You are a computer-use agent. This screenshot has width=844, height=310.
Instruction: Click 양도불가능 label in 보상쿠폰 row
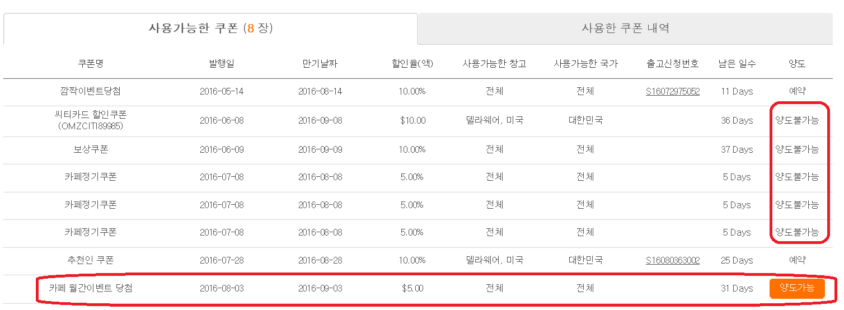796,150
